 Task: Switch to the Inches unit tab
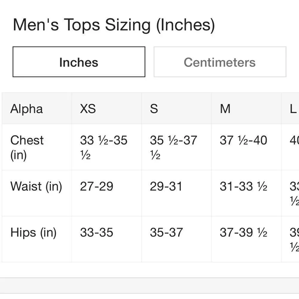click(x=79, y=62)
